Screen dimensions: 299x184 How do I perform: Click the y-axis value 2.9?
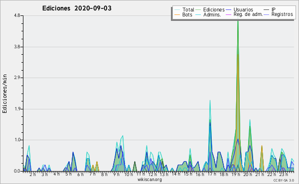[x=17, y=78]
